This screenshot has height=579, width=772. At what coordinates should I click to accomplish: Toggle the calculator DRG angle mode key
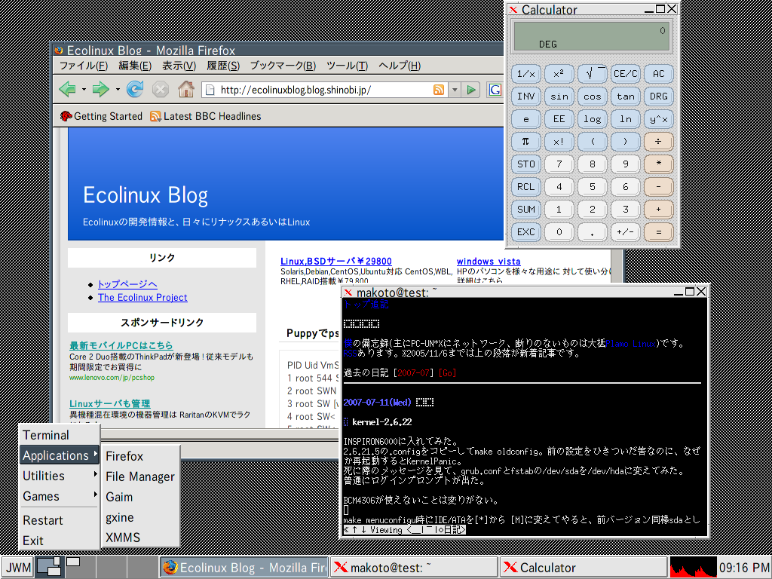click(658, 96)
